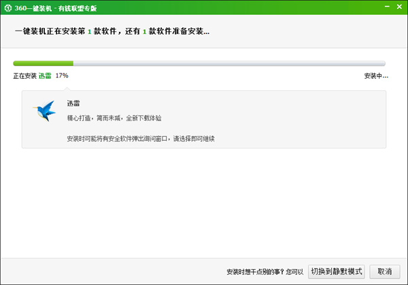Click the 17% progress value
Screen dimensions: 408x285
pos(62,76)
